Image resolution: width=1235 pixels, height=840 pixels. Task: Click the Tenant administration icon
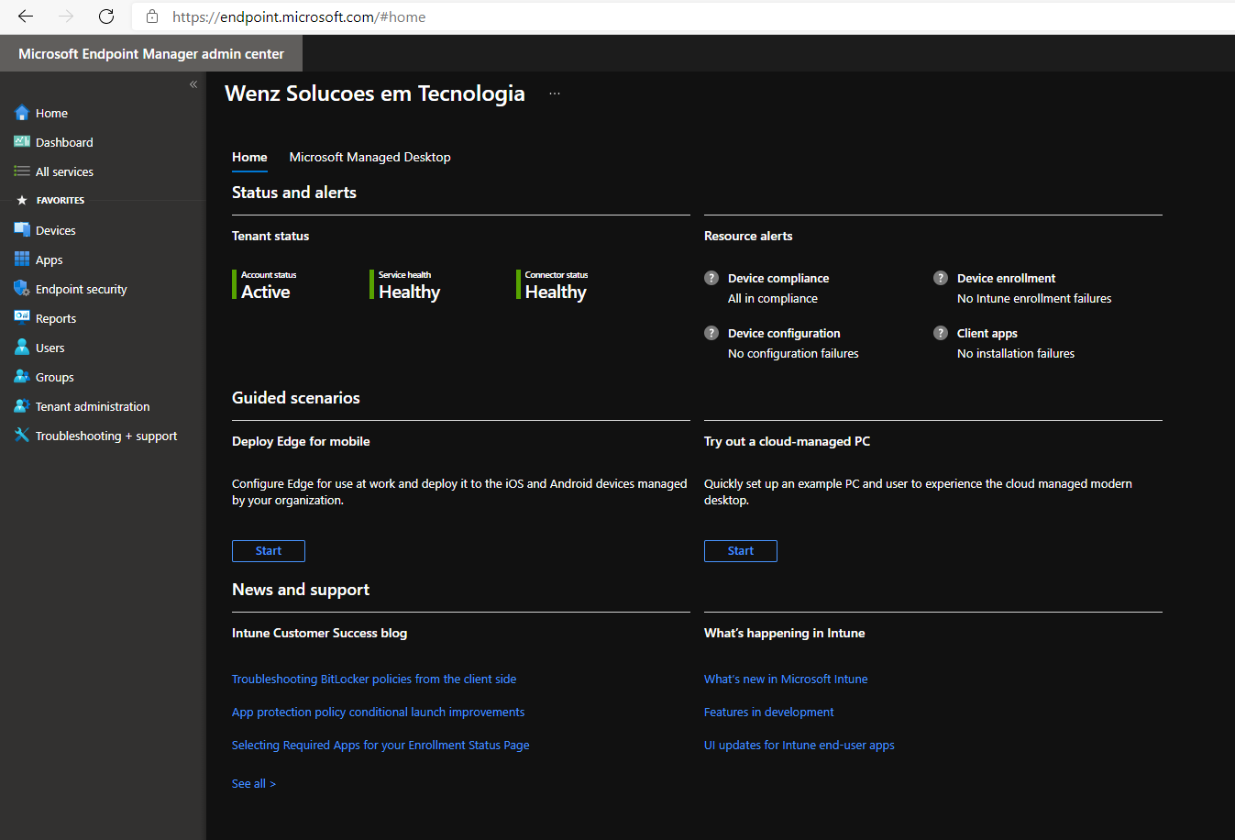point(22,406)
